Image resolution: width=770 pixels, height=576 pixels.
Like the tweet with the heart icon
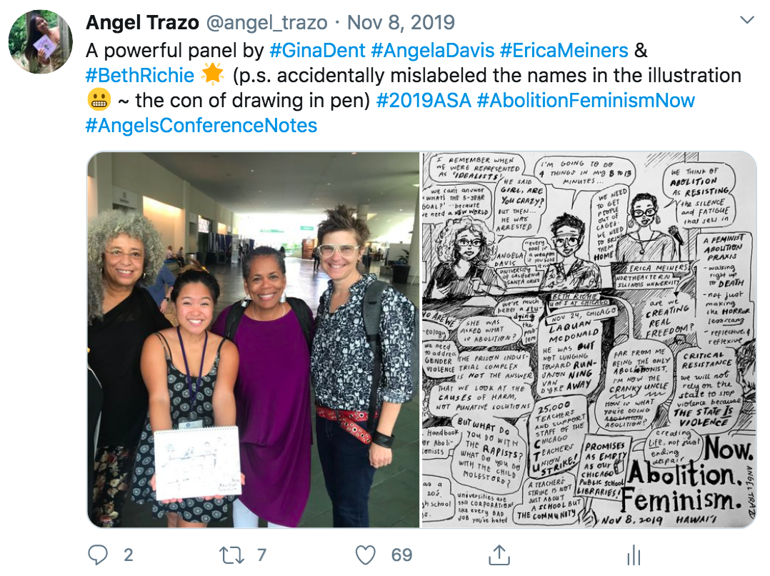pyautogui.click(x=366, y=555)
